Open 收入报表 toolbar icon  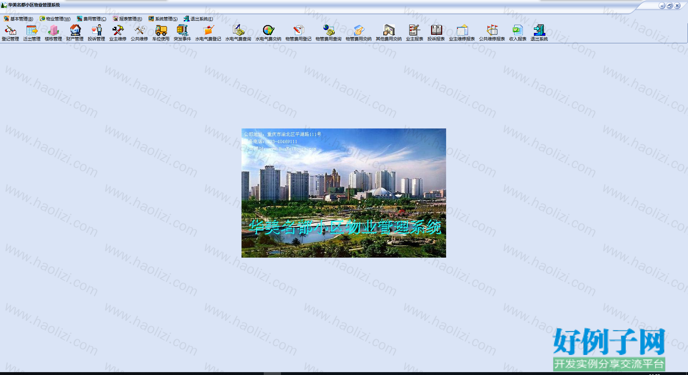tap(518, 33)
